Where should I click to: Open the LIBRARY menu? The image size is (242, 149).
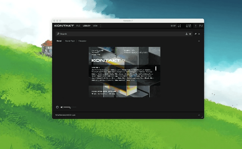point(87,26)
